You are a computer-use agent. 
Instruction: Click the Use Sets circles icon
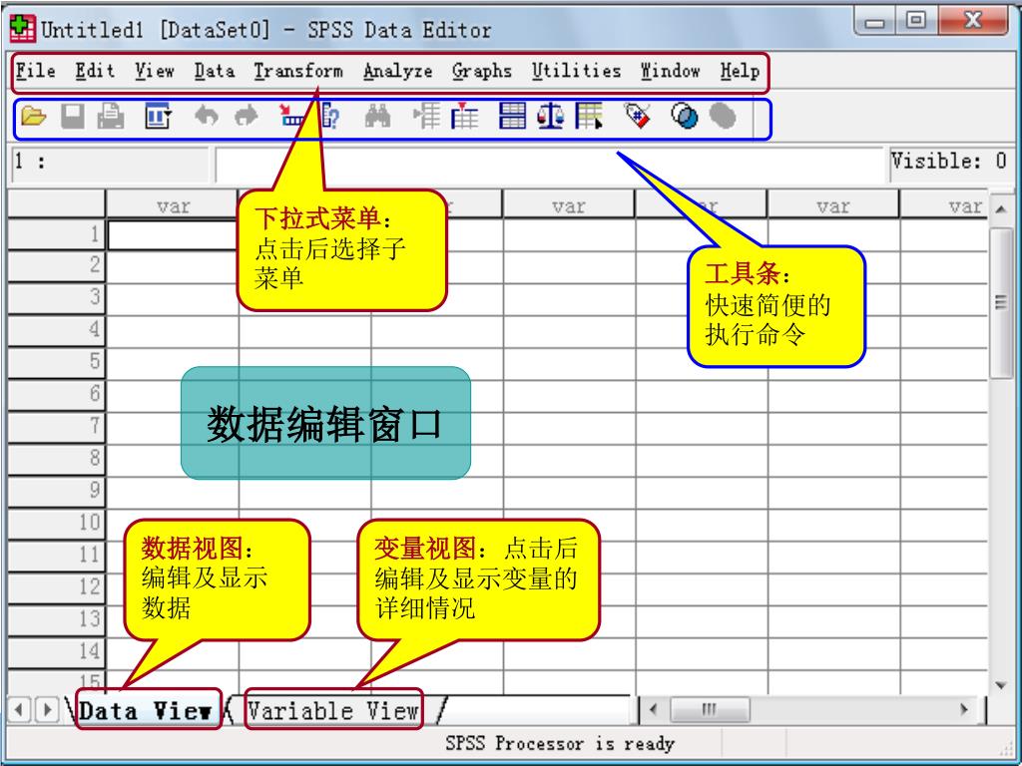[x=685, y=117]
